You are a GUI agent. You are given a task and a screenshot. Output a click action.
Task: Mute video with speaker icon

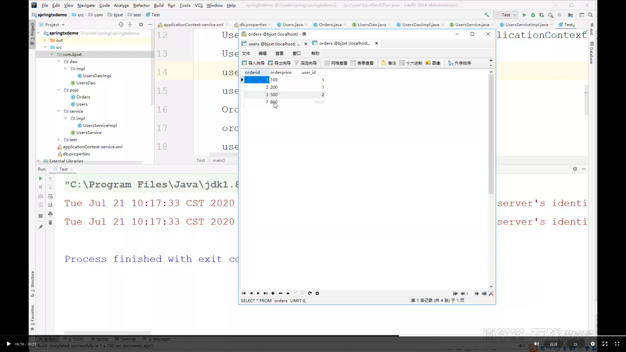[536, 344]
